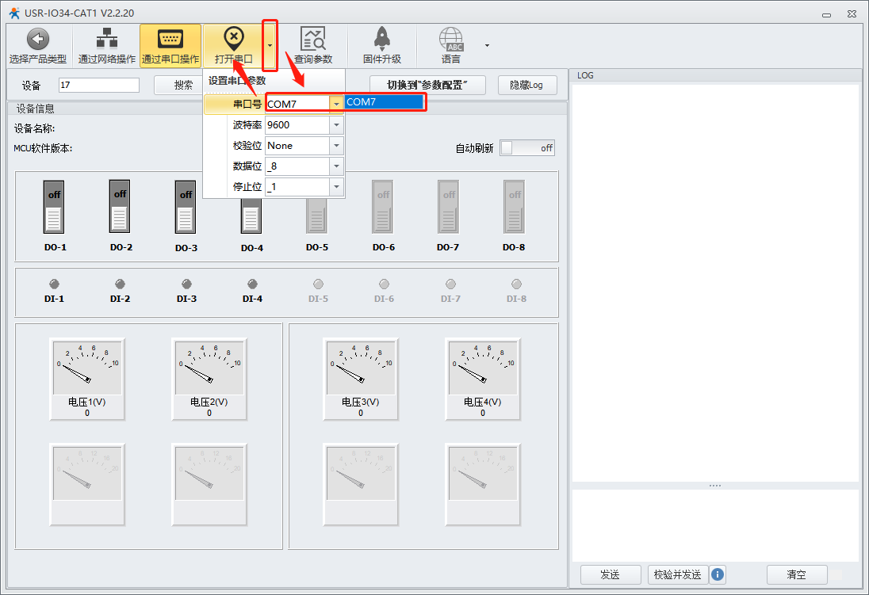Click the hide Log button
This screenshot has width=869, height=595.
[x=526, y=85]
